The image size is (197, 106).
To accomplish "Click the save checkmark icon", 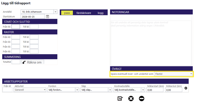I will point(120,98).
